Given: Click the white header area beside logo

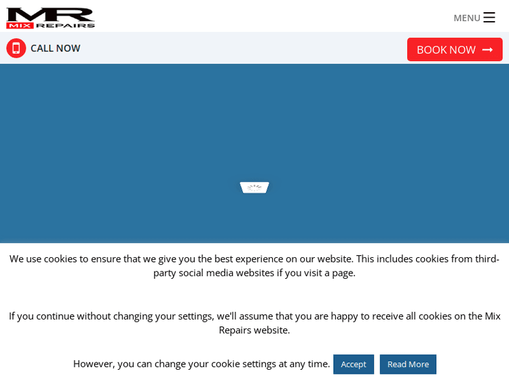Looking at the screenshot, I should coord(271,16).
